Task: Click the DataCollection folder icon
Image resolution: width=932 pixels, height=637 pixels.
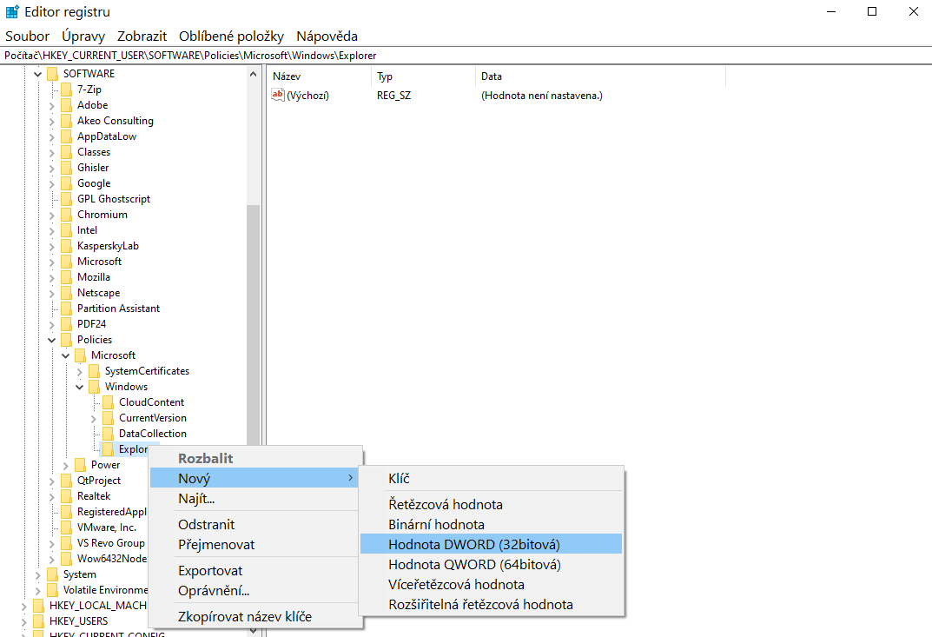Action: pos(108,434)
